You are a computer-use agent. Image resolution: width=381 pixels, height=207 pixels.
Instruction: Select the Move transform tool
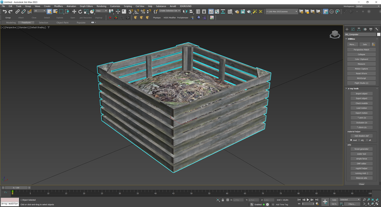click(74, 12)
